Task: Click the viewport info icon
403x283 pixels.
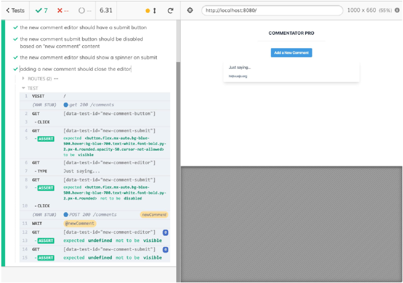Action: click(x=397, y=10)
